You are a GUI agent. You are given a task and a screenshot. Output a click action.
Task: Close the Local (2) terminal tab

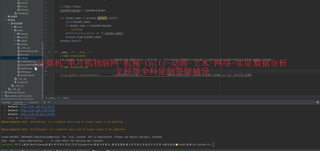[25, 102]
